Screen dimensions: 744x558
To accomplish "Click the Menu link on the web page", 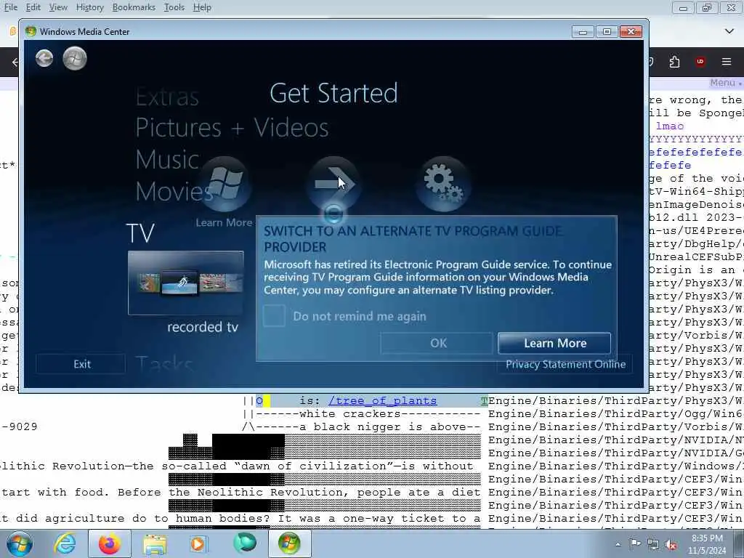I will (x=723, y=83).
